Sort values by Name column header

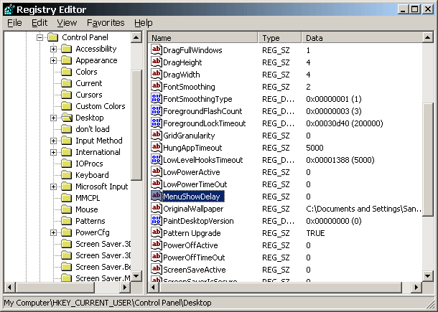(x=204, y=37)
